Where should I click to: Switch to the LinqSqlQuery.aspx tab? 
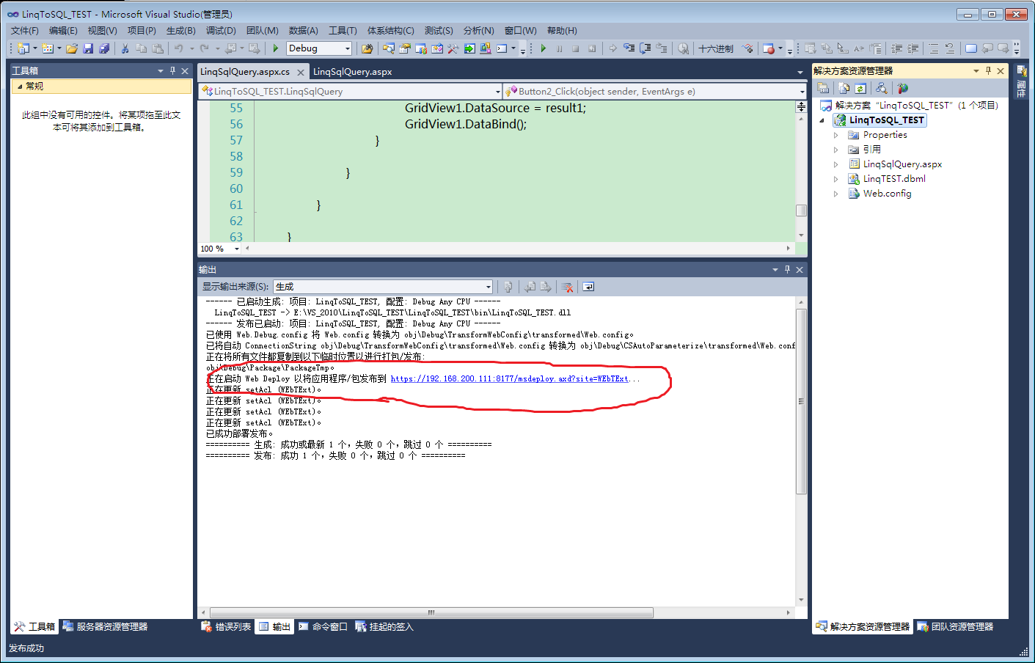point(352,72)
